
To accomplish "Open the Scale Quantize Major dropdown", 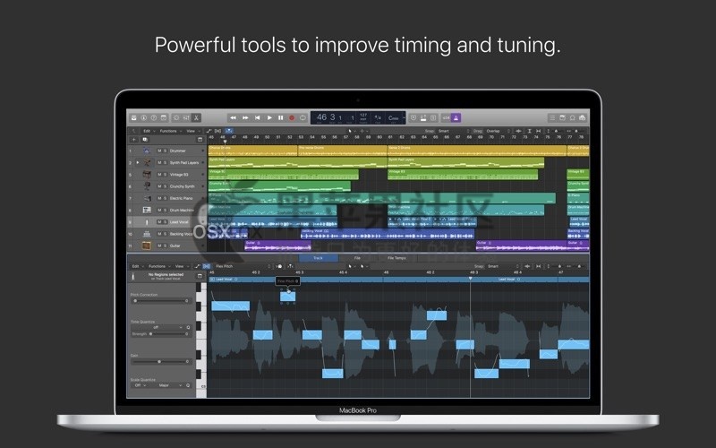I will (166, 385).
